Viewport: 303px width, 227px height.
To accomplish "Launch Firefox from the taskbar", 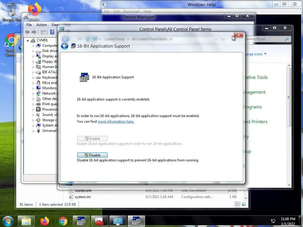I will pos(45,221).
